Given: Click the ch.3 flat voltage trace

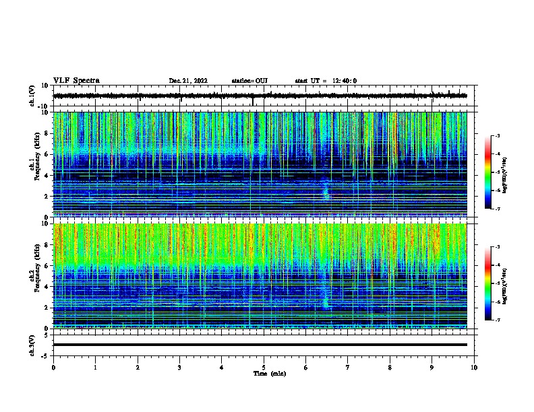Looking at the screenshot, I should pos(260,345).
